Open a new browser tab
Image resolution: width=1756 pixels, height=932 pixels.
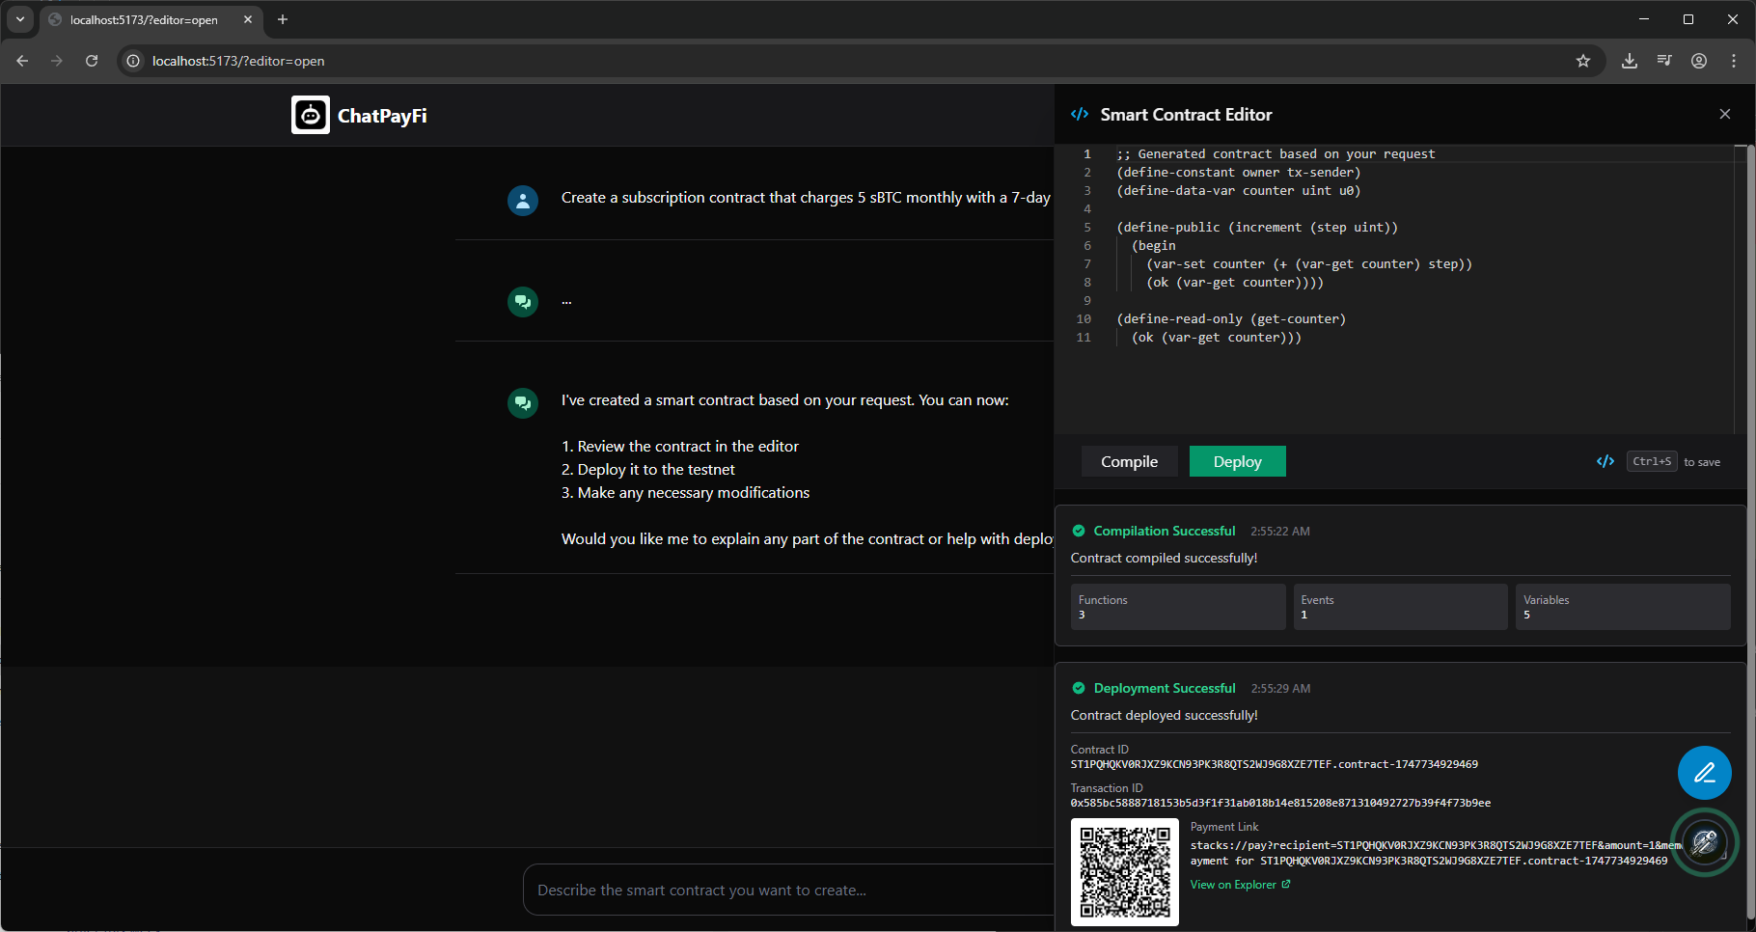point(283,19)
